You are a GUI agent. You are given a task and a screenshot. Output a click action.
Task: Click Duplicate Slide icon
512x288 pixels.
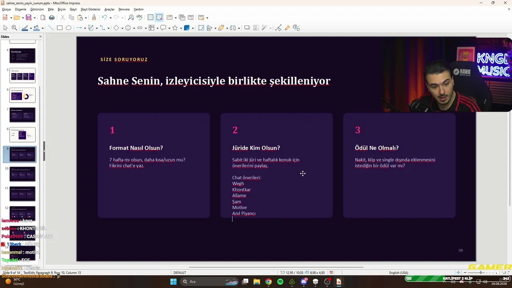(x=182, y=18)
